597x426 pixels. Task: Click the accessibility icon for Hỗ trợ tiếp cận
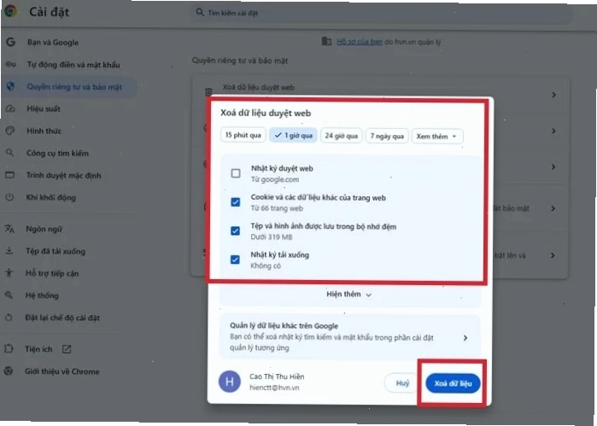9,272
